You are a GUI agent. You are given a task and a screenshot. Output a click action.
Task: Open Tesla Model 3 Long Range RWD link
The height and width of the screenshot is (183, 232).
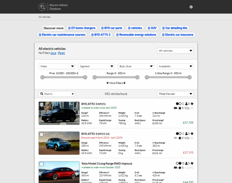tap(107, 163)
